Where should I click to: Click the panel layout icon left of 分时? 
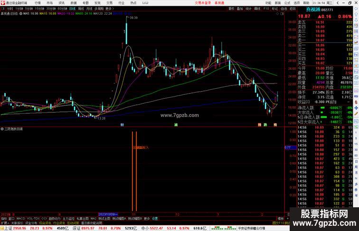(3, 9)
